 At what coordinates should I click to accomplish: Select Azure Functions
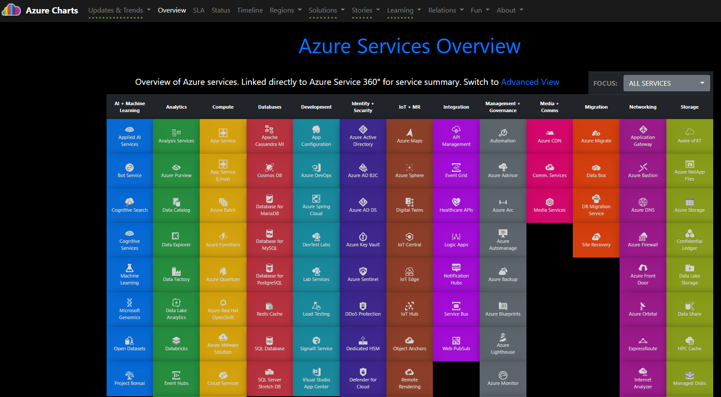point(223,240)
